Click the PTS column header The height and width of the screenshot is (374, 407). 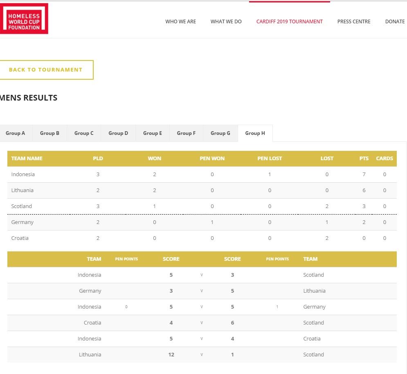[364, 159]
